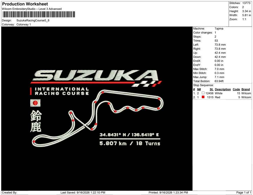
Task: Click the Created By label
Action: point(9,193)
